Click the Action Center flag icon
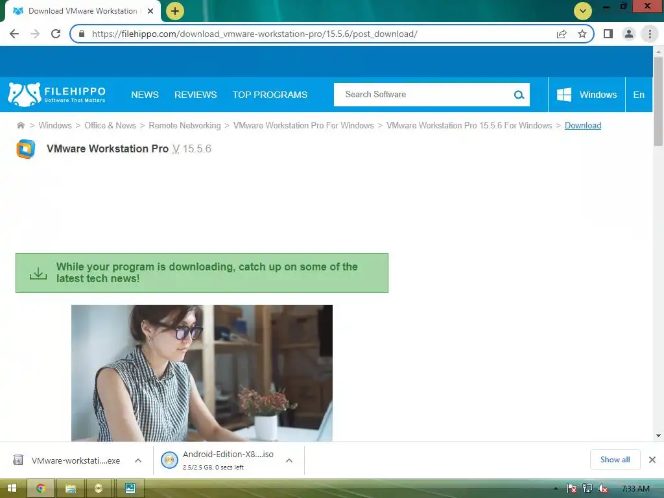Viewport: 664px width, 498px height. pyautogui.click(x=572, y=488)
